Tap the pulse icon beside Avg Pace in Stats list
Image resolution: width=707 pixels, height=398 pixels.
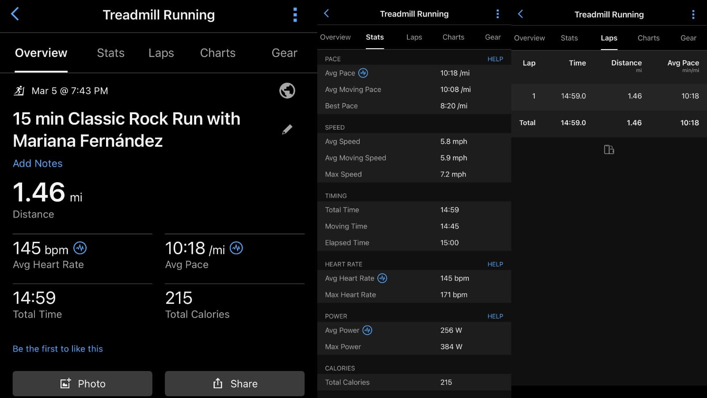point(363,73)
